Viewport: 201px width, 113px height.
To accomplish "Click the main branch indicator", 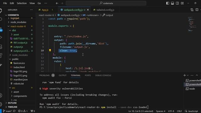I will tap(7, 111).
